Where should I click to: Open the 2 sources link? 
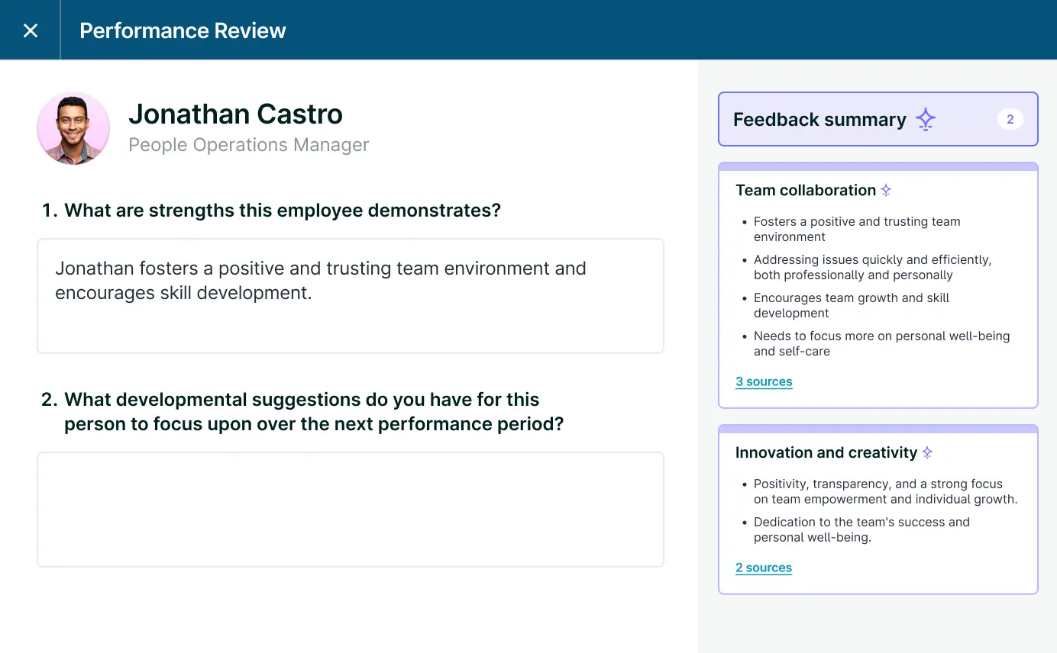coord(763,568)
